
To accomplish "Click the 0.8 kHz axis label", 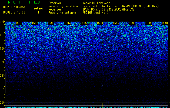I will pos(2,76).
